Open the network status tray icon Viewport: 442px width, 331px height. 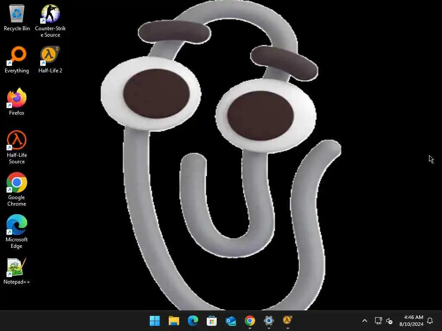[378, 321]
